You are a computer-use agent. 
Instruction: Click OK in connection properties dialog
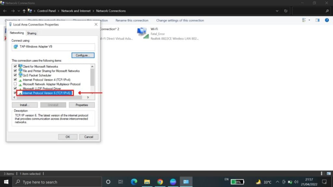pos(68,137)
